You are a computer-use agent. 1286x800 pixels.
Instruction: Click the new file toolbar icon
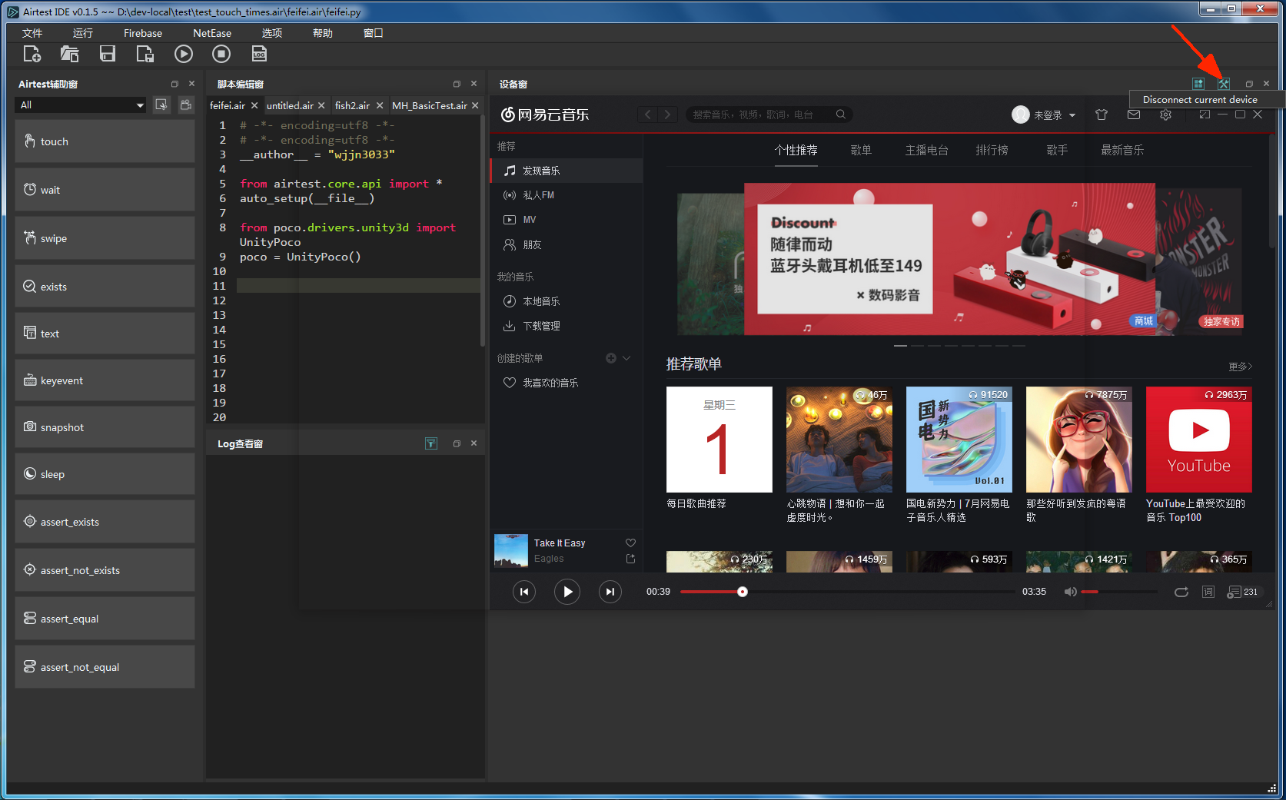pyautogui.click(x=32, y=54)
